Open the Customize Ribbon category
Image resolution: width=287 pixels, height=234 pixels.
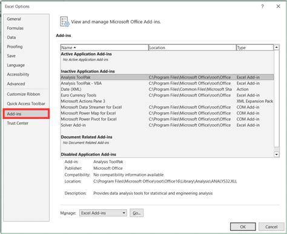24,94
